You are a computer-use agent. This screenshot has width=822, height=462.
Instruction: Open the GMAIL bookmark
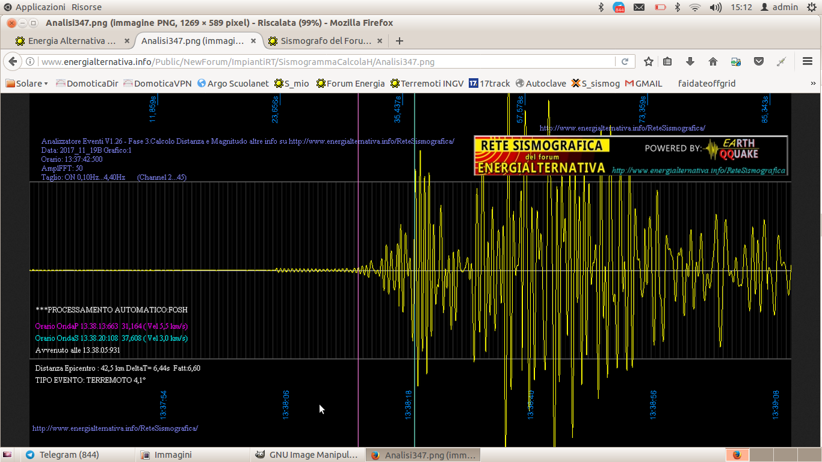pyautogui.click(x=644, y=84)
